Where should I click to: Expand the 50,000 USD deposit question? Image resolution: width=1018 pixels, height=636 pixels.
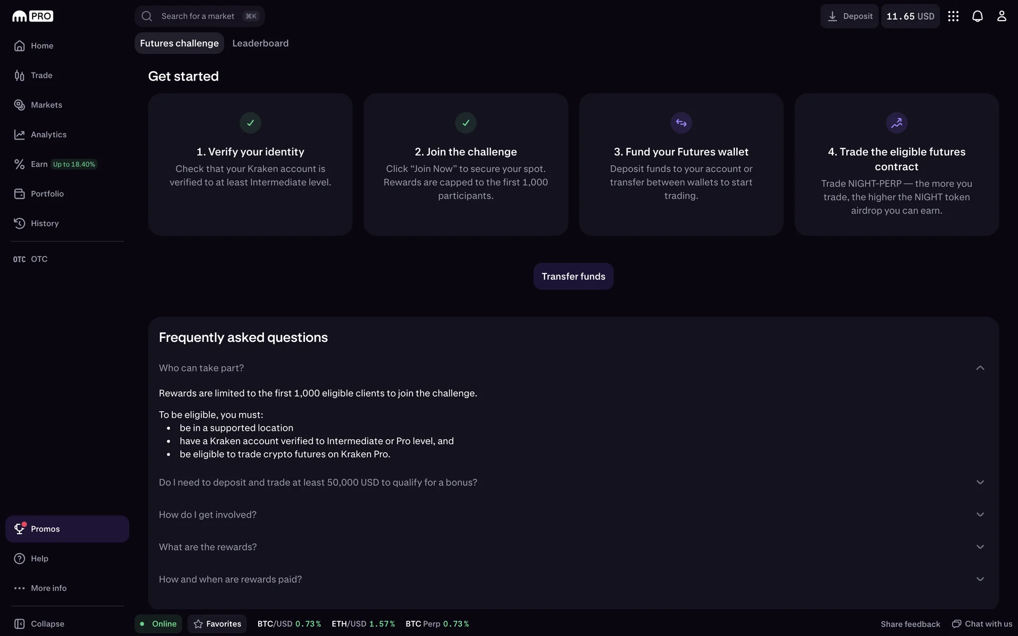980,482
